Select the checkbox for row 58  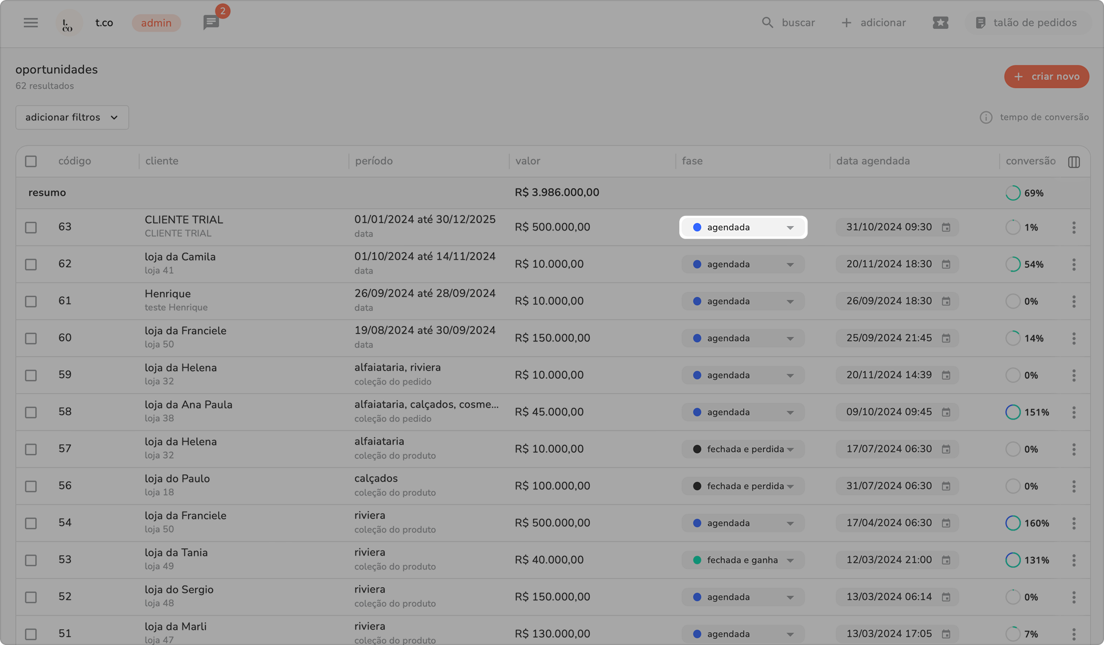pos(31,412)
